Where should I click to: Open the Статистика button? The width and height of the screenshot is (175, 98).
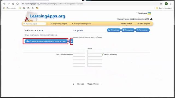[114, 30]
